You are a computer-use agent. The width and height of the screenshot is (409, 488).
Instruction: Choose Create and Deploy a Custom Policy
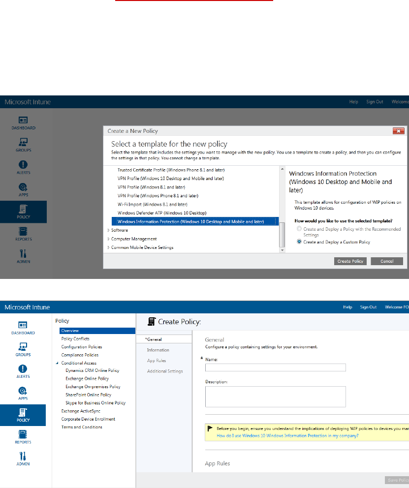click(x=299, y=242)
